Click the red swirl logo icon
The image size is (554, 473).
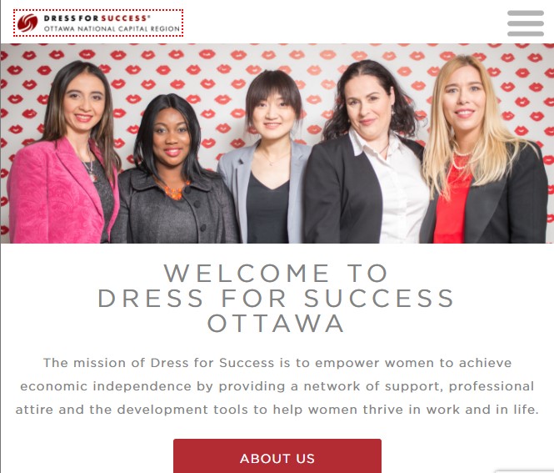click(27, 23)
